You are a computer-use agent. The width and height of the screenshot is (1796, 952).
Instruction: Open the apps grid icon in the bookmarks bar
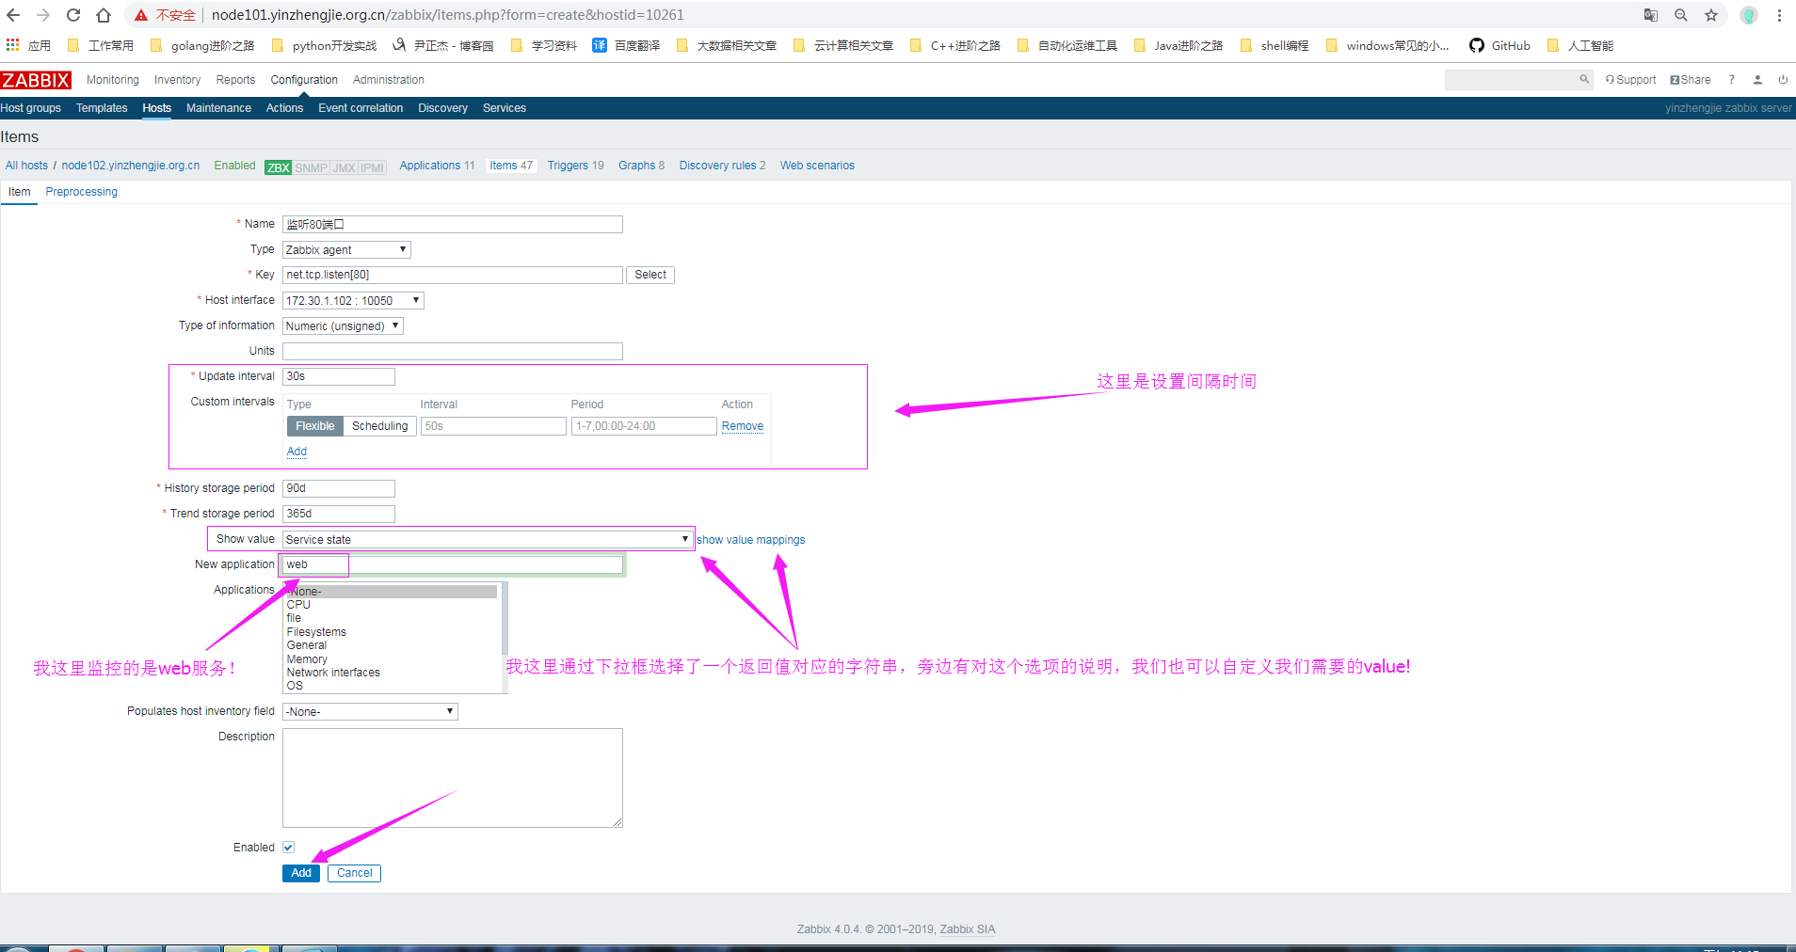pos(12,45)
